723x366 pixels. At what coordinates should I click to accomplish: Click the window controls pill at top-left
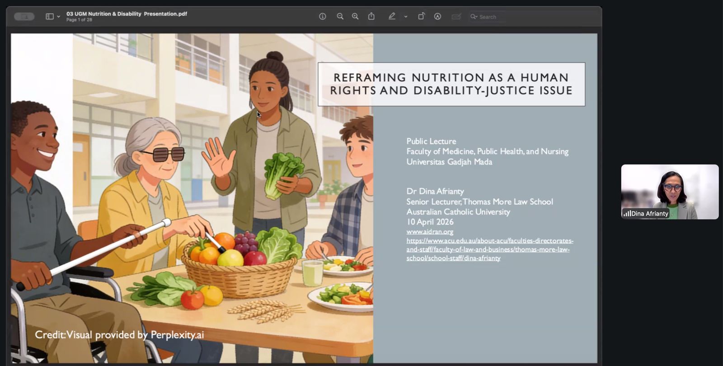[x=24, y=17]
